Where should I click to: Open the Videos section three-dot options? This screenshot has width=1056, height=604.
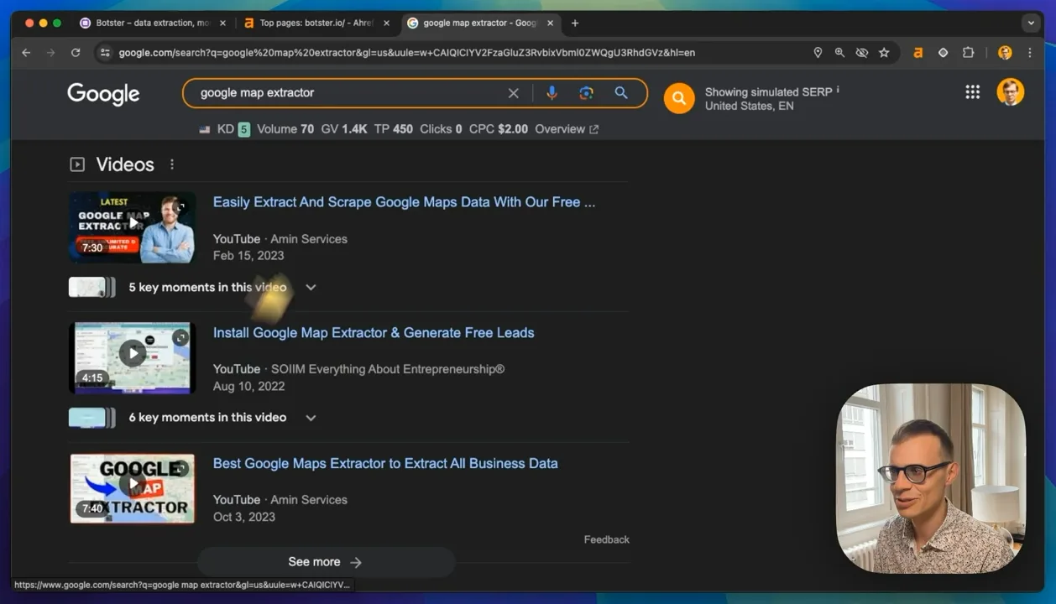[x=172, y=164]
